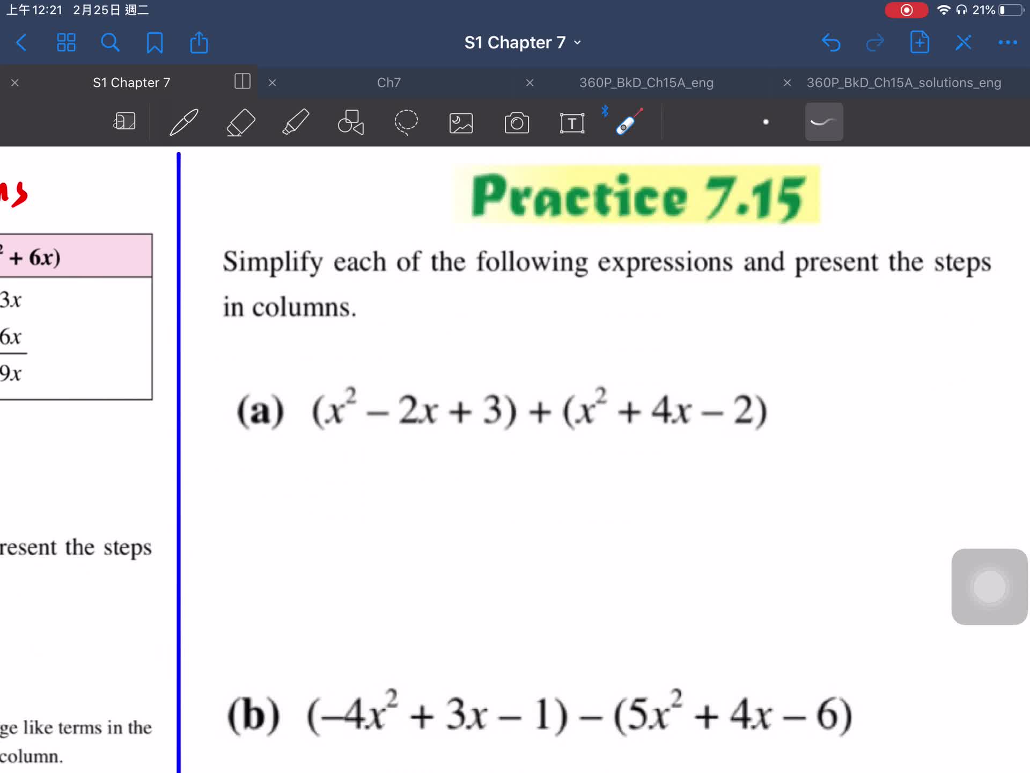
Task: Open the Shapes tool
Action: [351, 122]
